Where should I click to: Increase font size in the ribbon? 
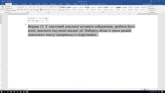(x=30, y=7)
